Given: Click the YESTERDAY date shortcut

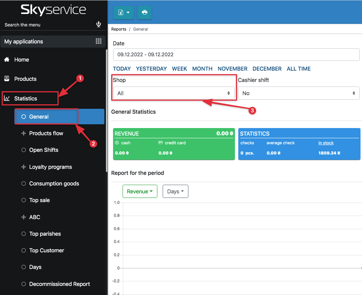Looking at the screenshot, I should pos(151,69).
